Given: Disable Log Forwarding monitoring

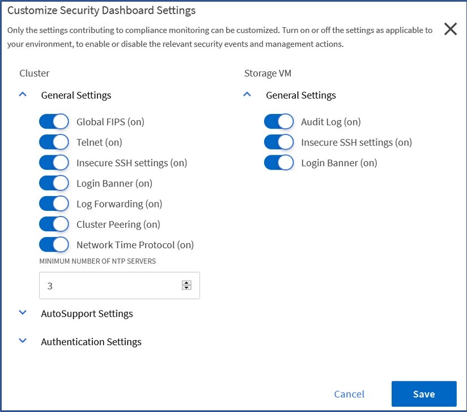Looking at the screenshot, I should 54,203.
